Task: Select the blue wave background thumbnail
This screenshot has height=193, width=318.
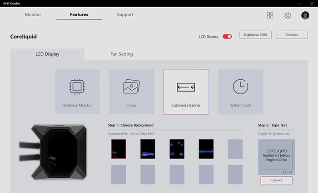Action: [x=148, y=149]
